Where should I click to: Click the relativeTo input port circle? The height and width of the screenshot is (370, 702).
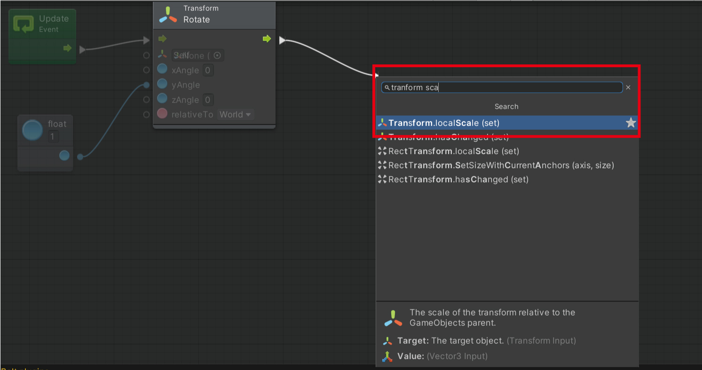tap(147, 115)
